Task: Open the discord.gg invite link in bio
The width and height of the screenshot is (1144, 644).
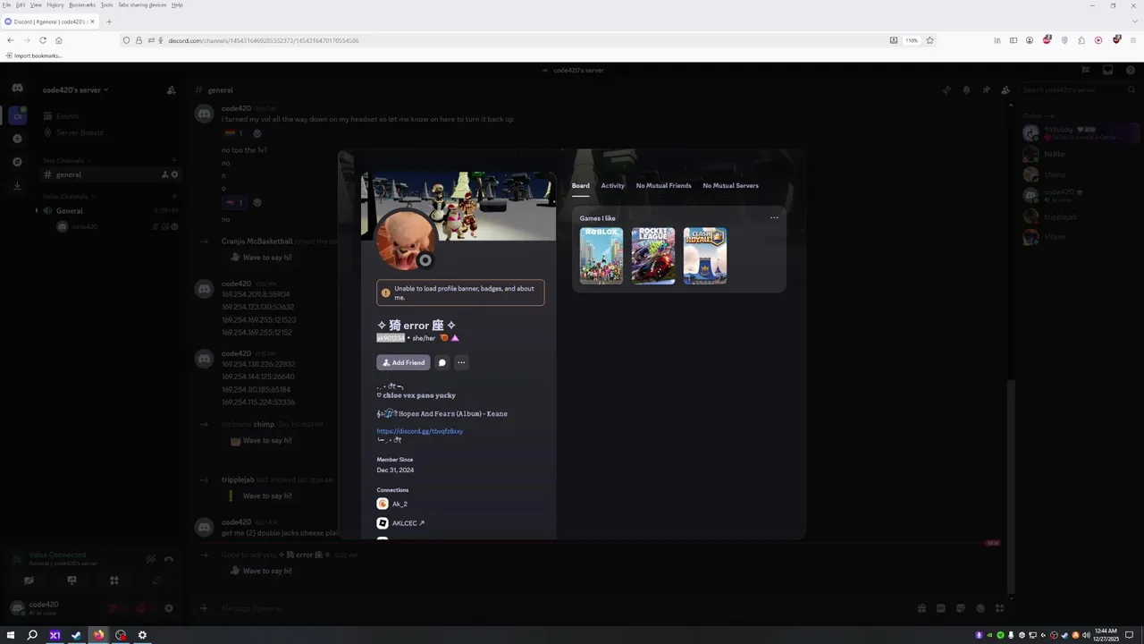Action: coord(419,431)
